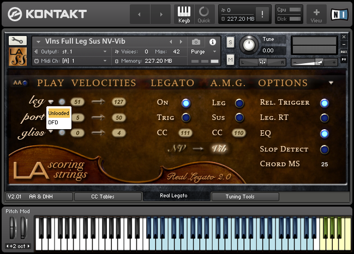354x254 pixels.
Task: Select next instrument preset arrow beside name
Action: [x=181, y=42]
